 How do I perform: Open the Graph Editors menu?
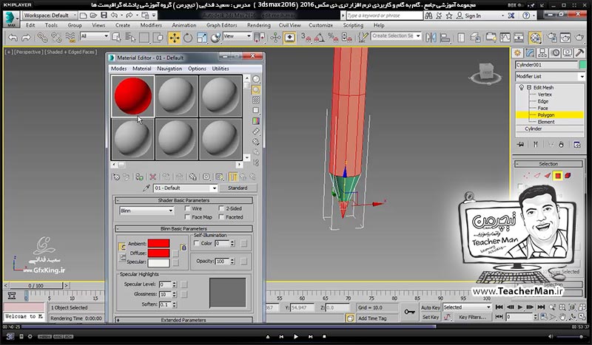coord(221,25)
